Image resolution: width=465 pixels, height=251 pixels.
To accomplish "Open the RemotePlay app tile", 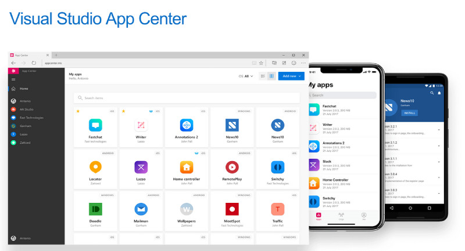I will click(232, 169).
